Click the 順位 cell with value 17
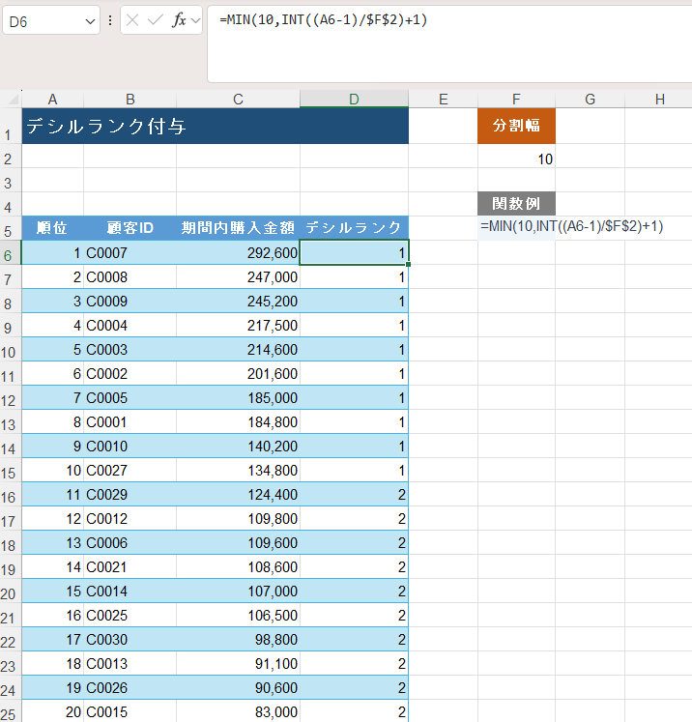The height and width of the screenshot is (722, 692). pos(52,639)
